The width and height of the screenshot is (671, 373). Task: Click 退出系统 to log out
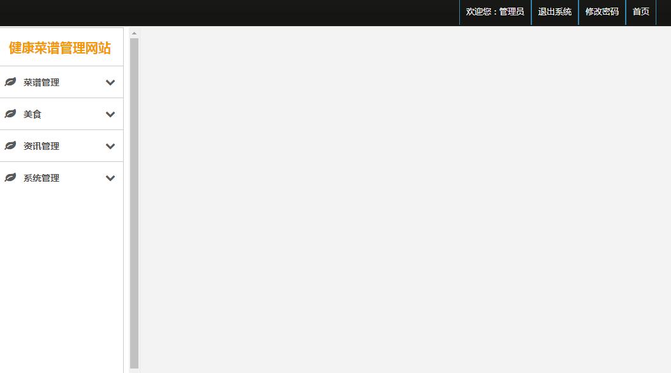pos(555,12)
